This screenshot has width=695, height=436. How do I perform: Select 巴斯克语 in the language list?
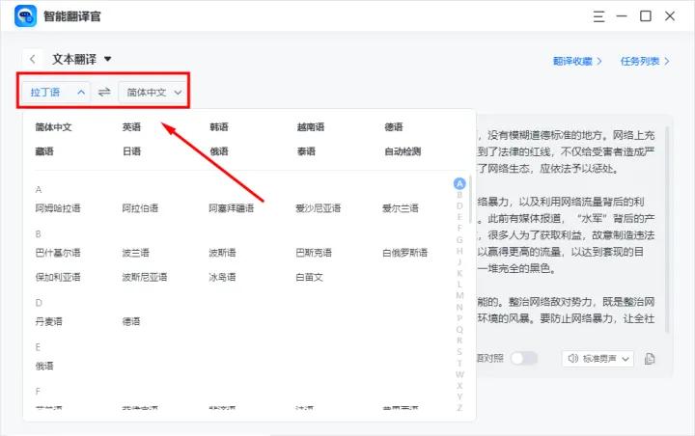(x=314, y=253)
